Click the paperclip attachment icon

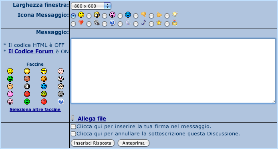click(73, 118)
